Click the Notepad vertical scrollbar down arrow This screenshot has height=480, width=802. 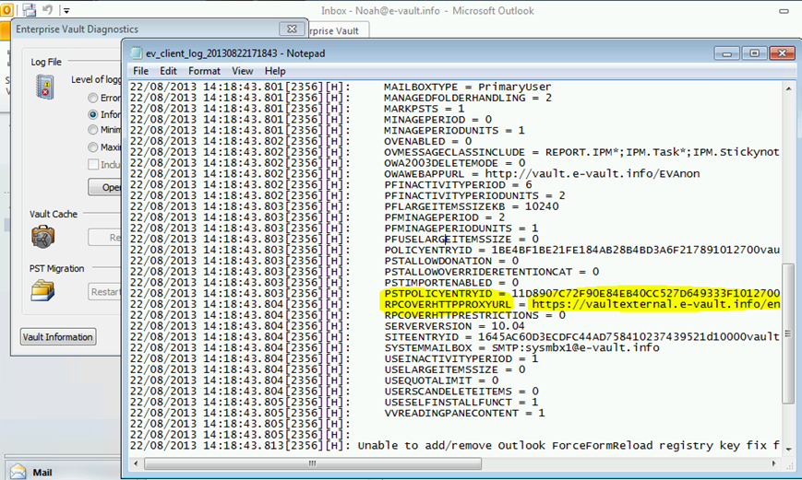(788, 449)
